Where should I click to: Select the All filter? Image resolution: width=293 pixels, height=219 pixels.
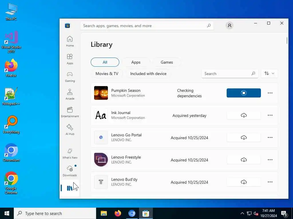point(105,62)
